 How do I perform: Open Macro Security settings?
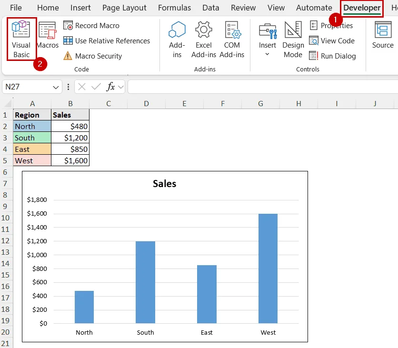click(93, 56)
